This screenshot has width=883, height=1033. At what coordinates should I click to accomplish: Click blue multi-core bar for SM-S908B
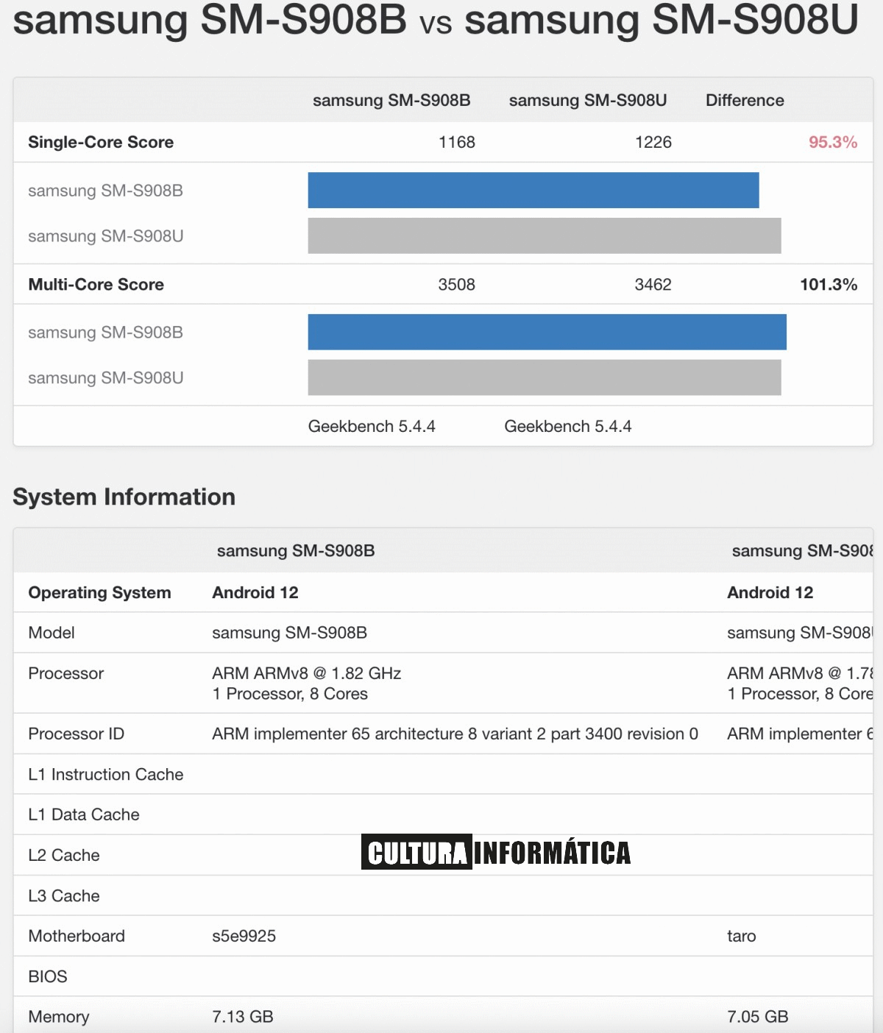pyautogui.click(x=547, y=332)
